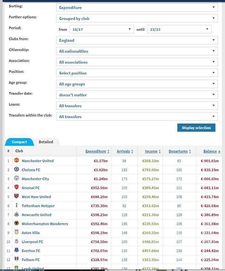Click the Manchester City club crest
The image size is (225, 271).
pyautogui.click(x=17, y=179)
